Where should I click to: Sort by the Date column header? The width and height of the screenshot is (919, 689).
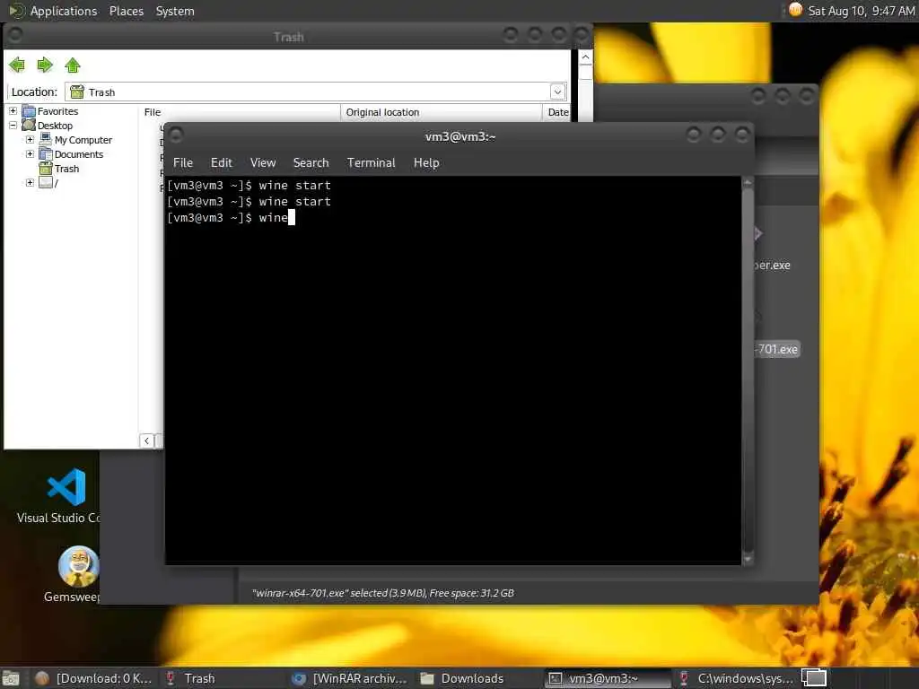pos(557,112)
